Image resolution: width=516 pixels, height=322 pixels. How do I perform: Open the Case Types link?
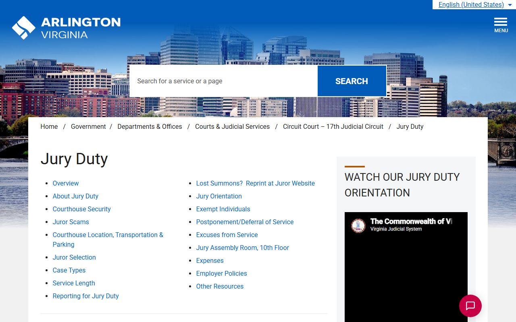click(x=69, y=270)
